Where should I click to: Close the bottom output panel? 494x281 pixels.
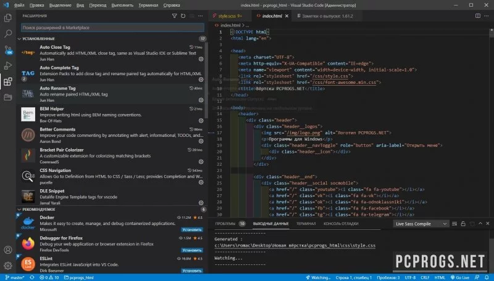click(x=488, y=224)
